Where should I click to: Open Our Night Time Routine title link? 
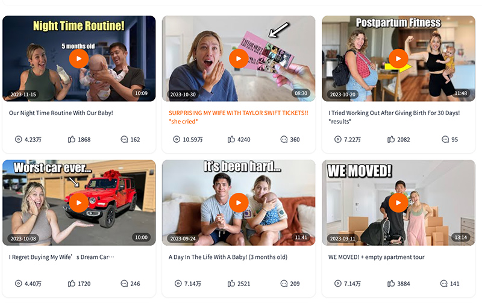click(61, 113)
